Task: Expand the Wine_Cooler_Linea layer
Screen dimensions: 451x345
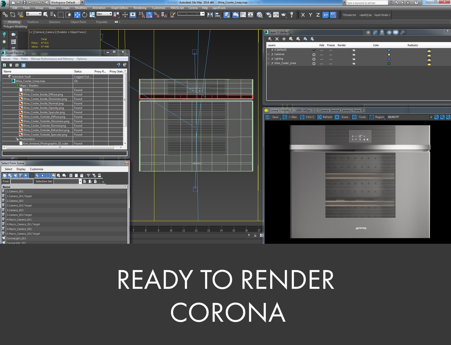Action: (x=268, y=63)
